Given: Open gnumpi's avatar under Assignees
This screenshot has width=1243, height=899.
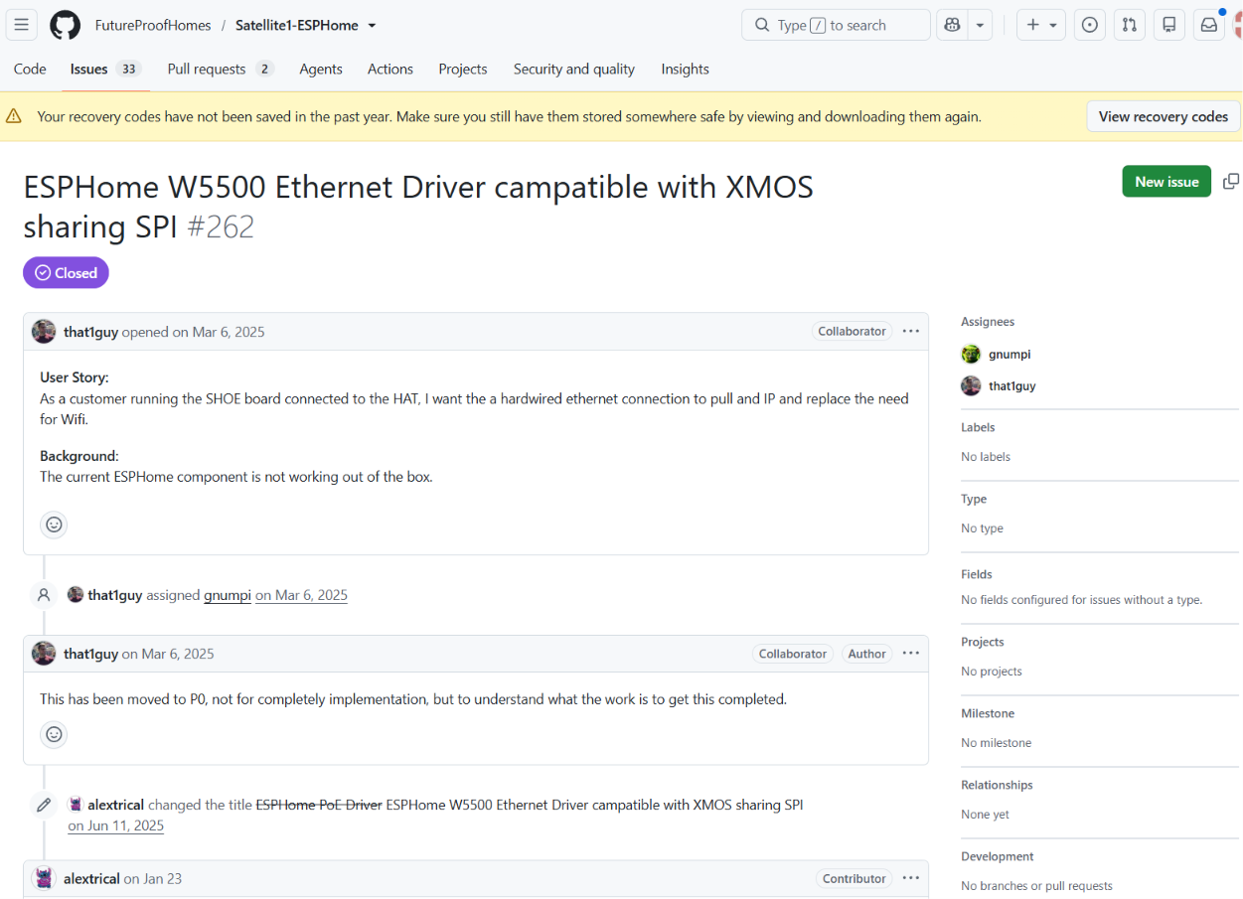Looking at the screenshot, I should 971,354.
